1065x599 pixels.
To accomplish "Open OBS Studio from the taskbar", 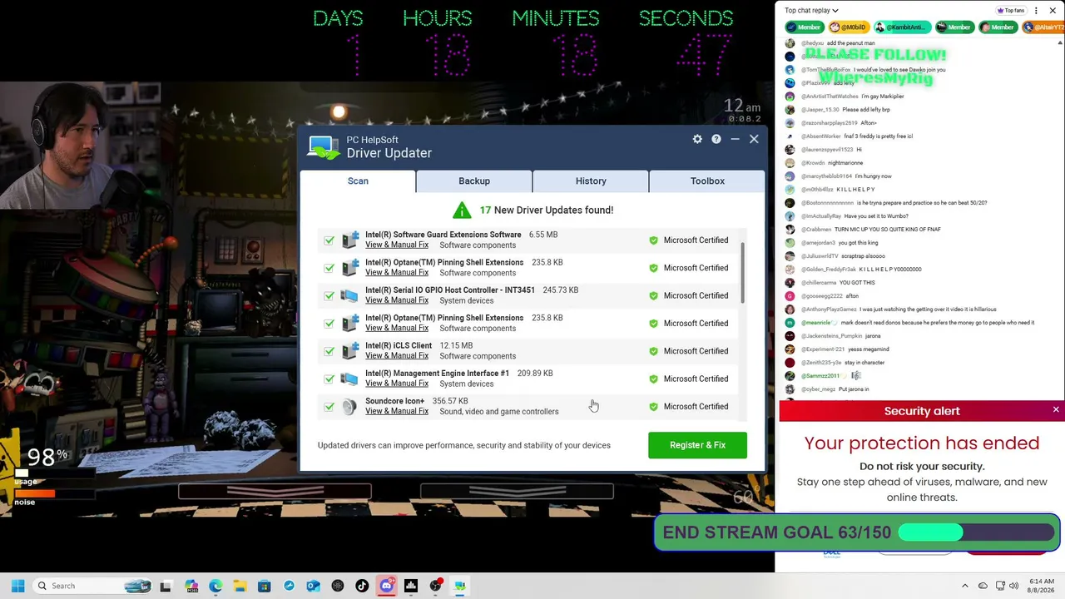I will (435, 586).
